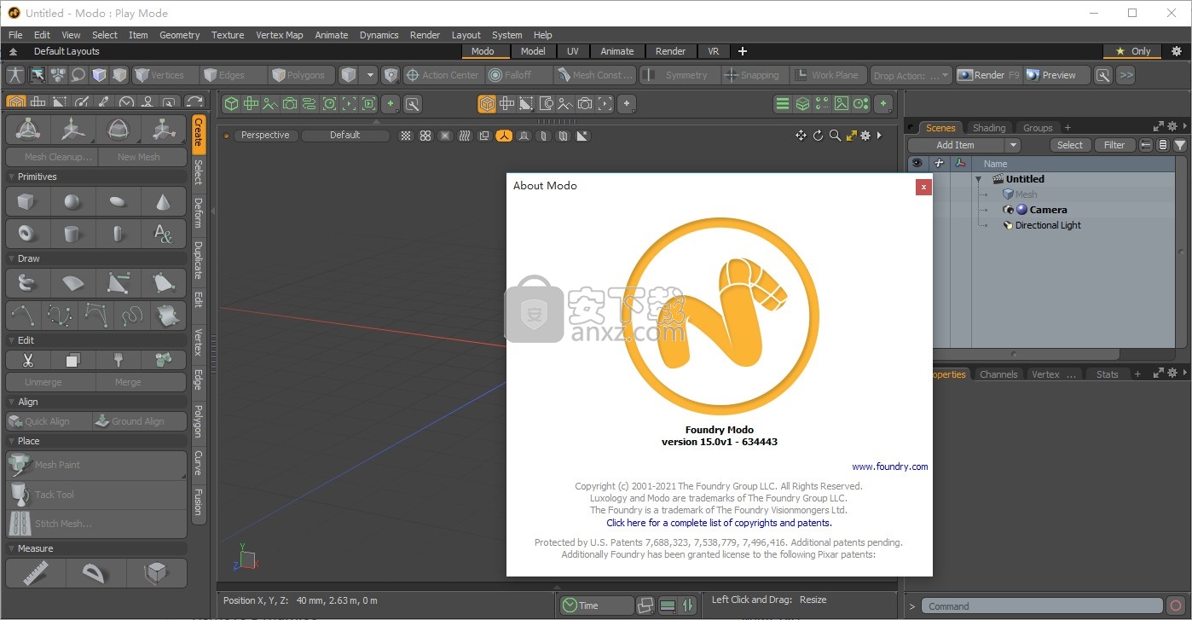Select the Camera item in tree
The image size is (1192, 620).
[1048, 210]
